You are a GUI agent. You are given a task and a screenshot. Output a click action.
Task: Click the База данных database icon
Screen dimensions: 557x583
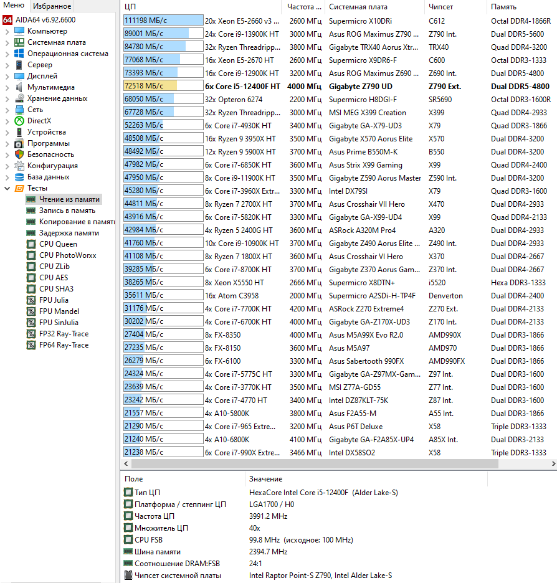pyautogui.click(x=19, y=177)
